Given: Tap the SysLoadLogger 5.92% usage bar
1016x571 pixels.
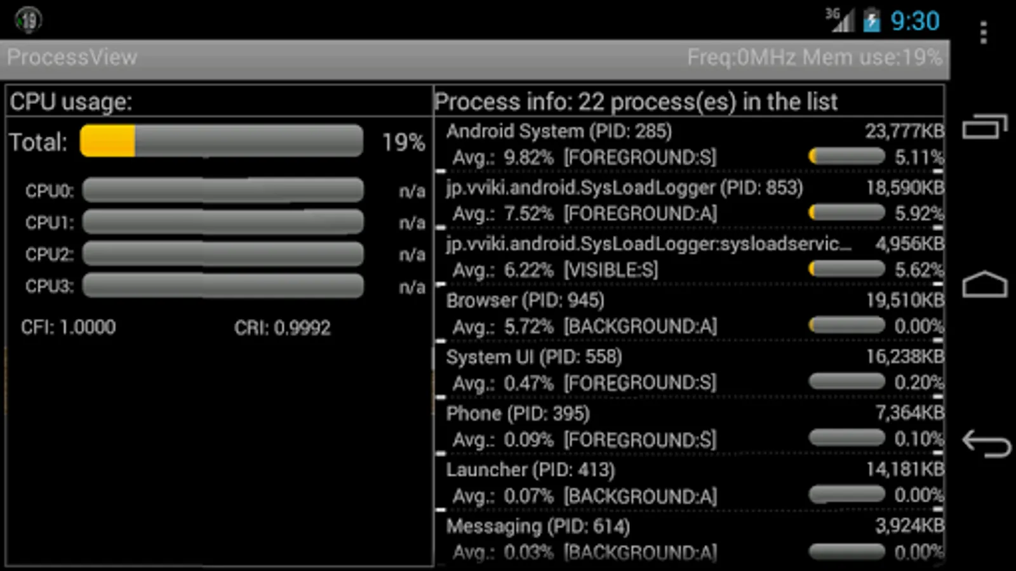Looking at the screenshot, I should tap(846, 213).
